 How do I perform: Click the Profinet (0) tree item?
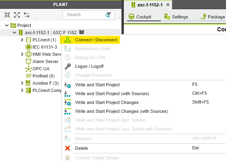pyautogui.click(x=40, y=76)
